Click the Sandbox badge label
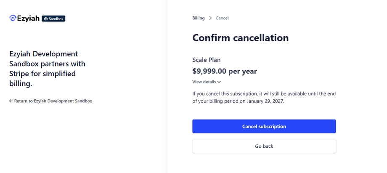 pyautogui.click(x=56, y=19)
